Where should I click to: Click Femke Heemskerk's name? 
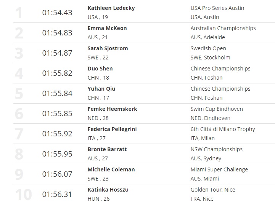[112, 109]
